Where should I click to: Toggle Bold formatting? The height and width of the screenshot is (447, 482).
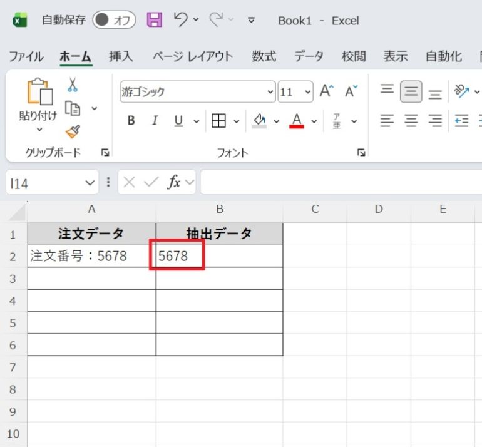click(x=131, y=120)
